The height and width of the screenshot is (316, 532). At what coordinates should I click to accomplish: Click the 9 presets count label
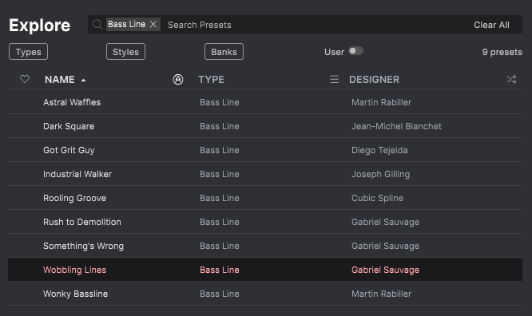pyautogui.click(x=502, y=52)
